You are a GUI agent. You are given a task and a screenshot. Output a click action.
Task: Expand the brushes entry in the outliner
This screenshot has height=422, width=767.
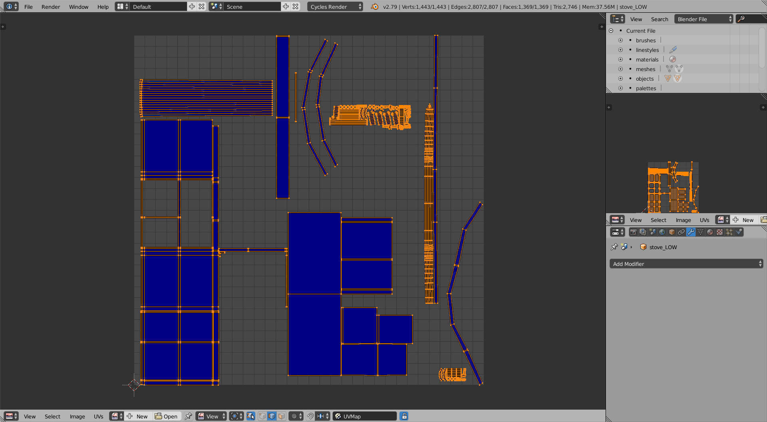(620, 40)
